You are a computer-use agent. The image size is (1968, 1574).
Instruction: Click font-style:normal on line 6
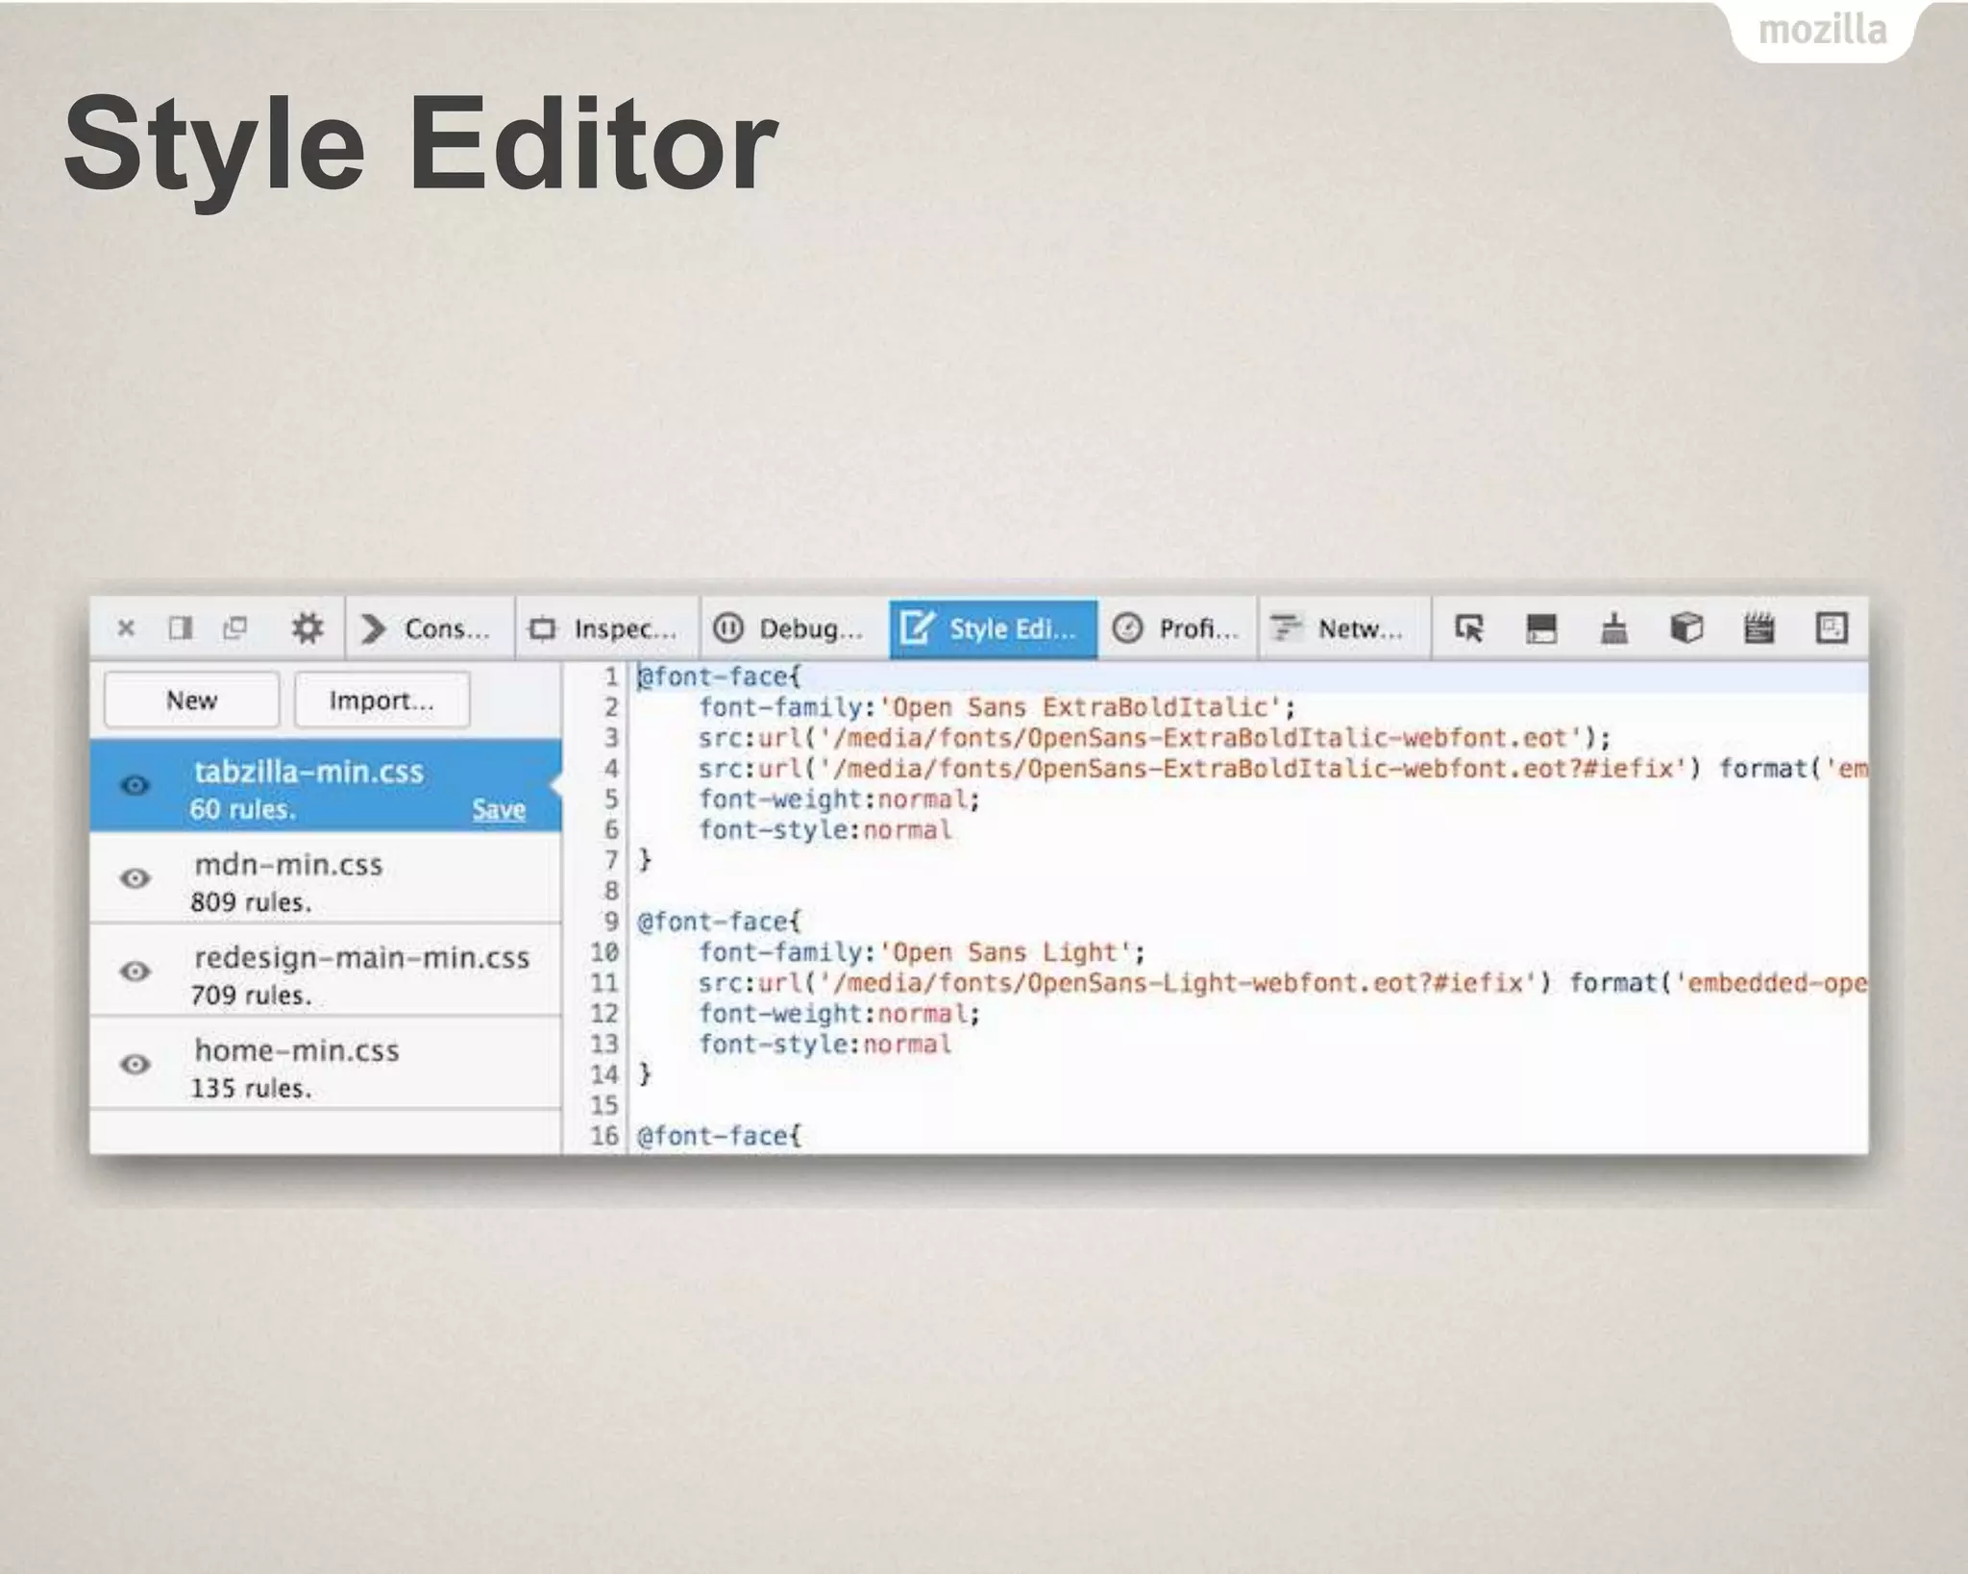coord(825,830)
